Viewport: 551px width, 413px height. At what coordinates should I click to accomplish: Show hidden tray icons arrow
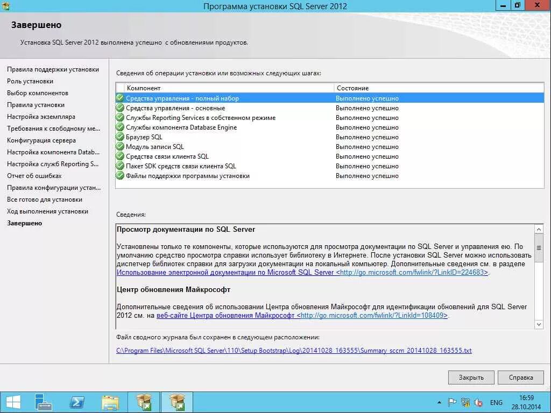(x=439, y=402)
